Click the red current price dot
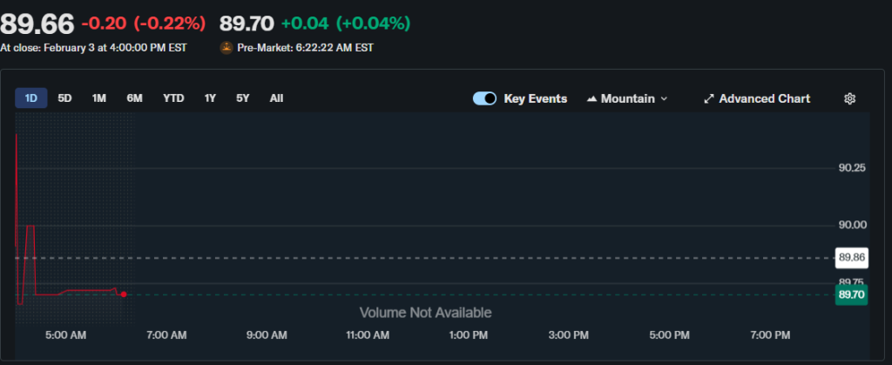Screen dimensions: 892x365 124,294
